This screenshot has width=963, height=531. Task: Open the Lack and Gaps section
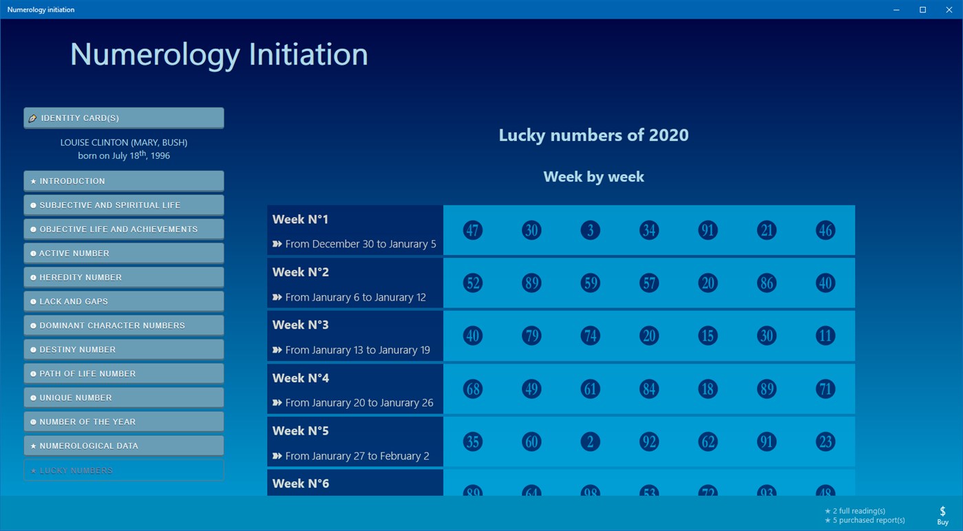click(123, 301)
